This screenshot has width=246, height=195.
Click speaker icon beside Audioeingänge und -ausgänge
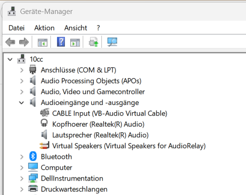coord(33,102)
